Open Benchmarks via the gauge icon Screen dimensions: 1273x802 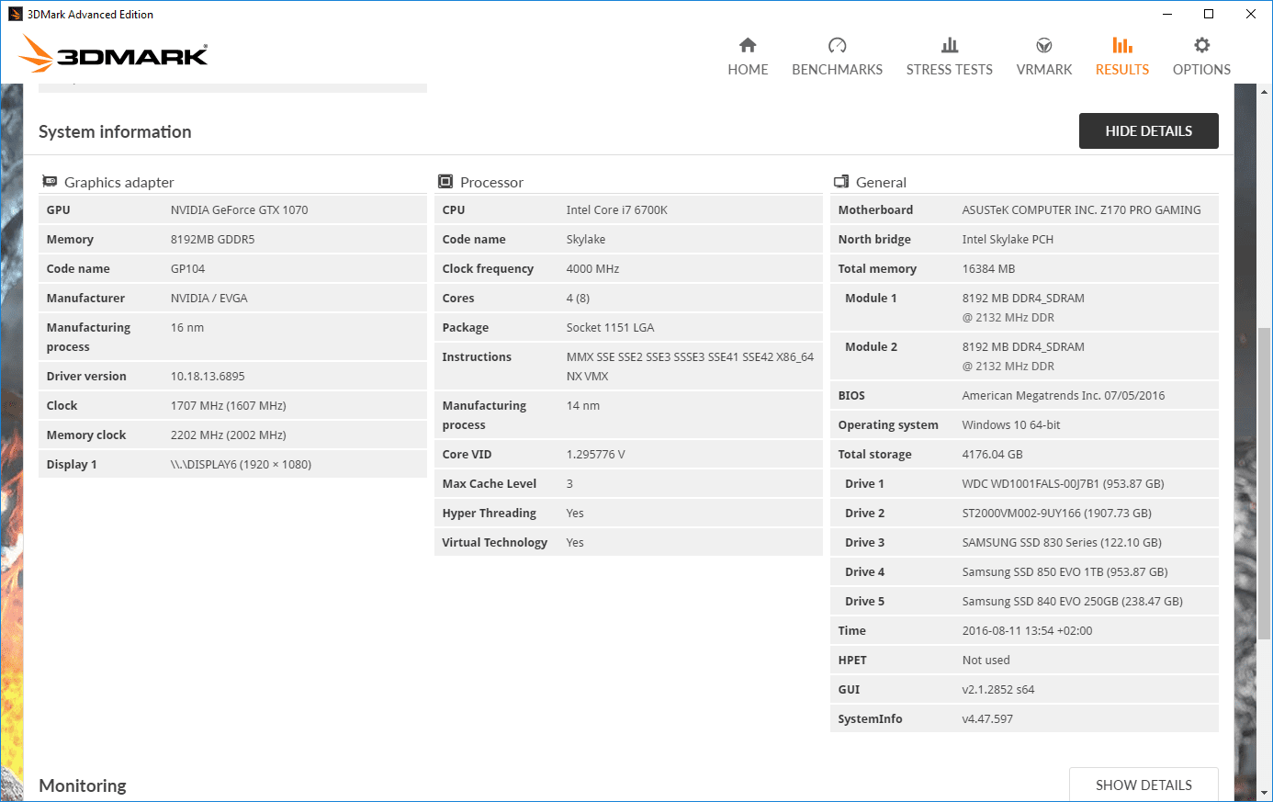point(837,45)
